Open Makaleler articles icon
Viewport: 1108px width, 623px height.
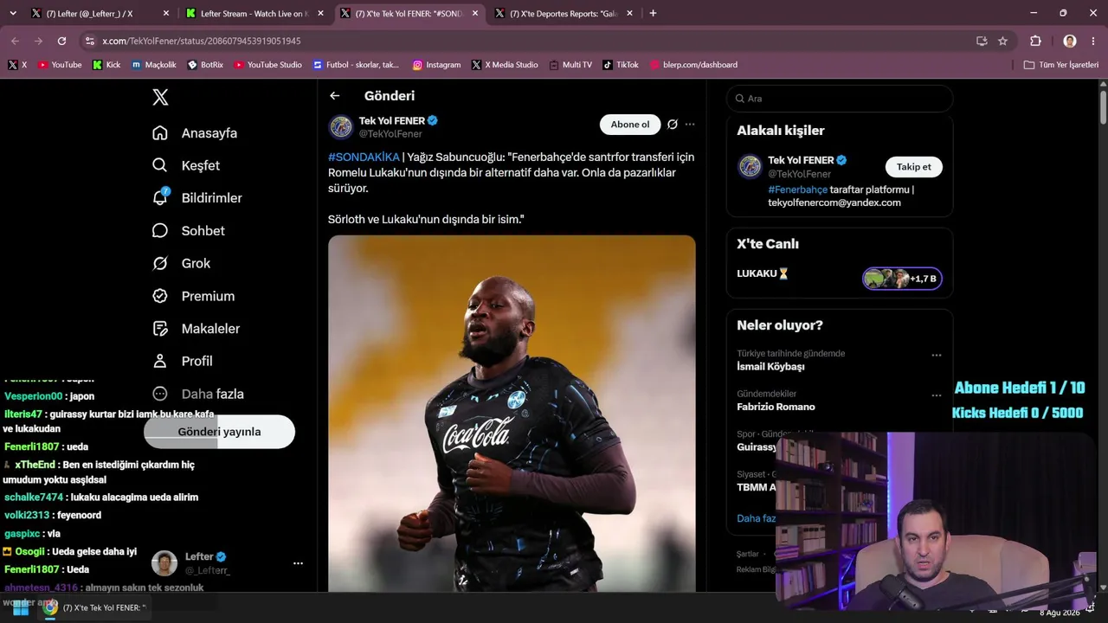point(160,329)
